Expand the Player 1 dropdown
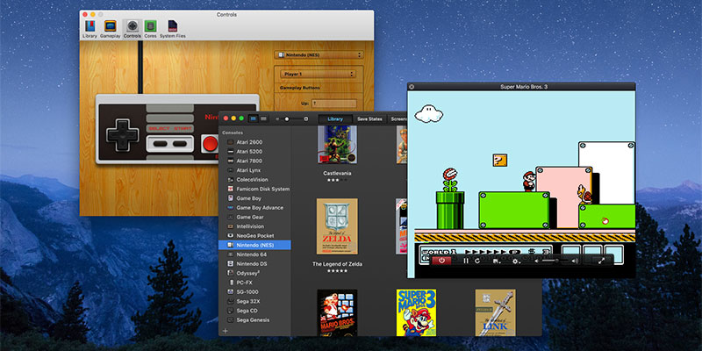702x351 pixels. coord(319,75)
